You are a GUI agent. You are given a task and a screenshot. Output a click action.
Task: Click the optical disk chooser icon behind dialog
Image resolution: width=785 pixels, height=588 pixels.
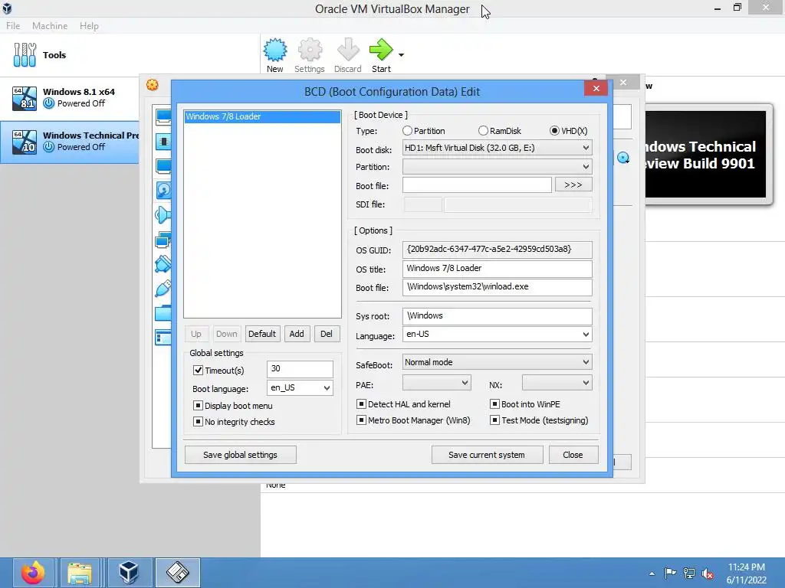pos(622,158)
